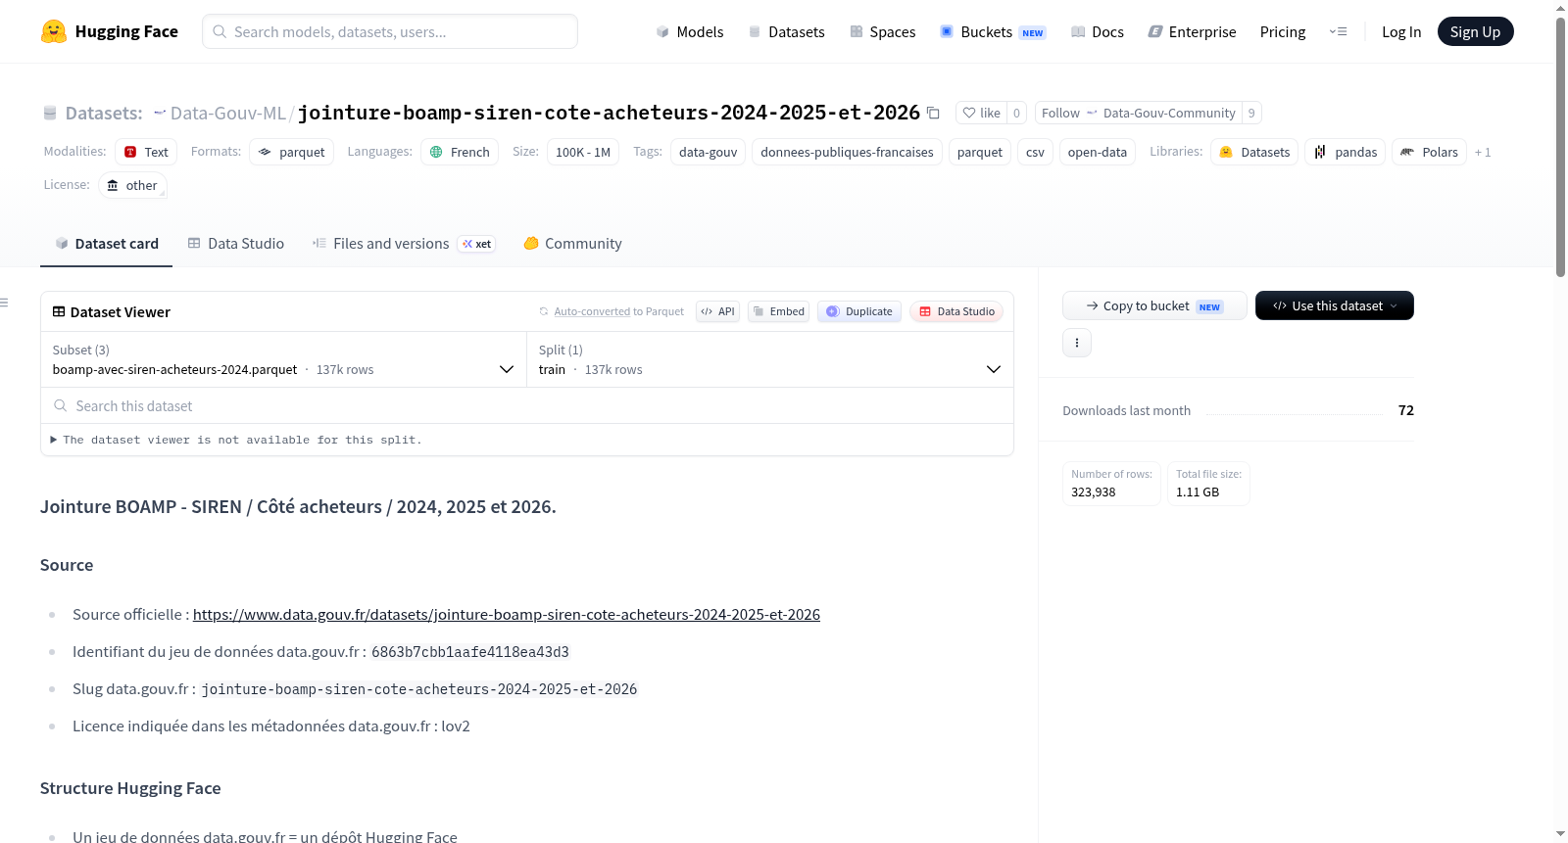This screenshot has width=1568, height=843.
Task: Click the parquet format tag
Action: [291, 152]
